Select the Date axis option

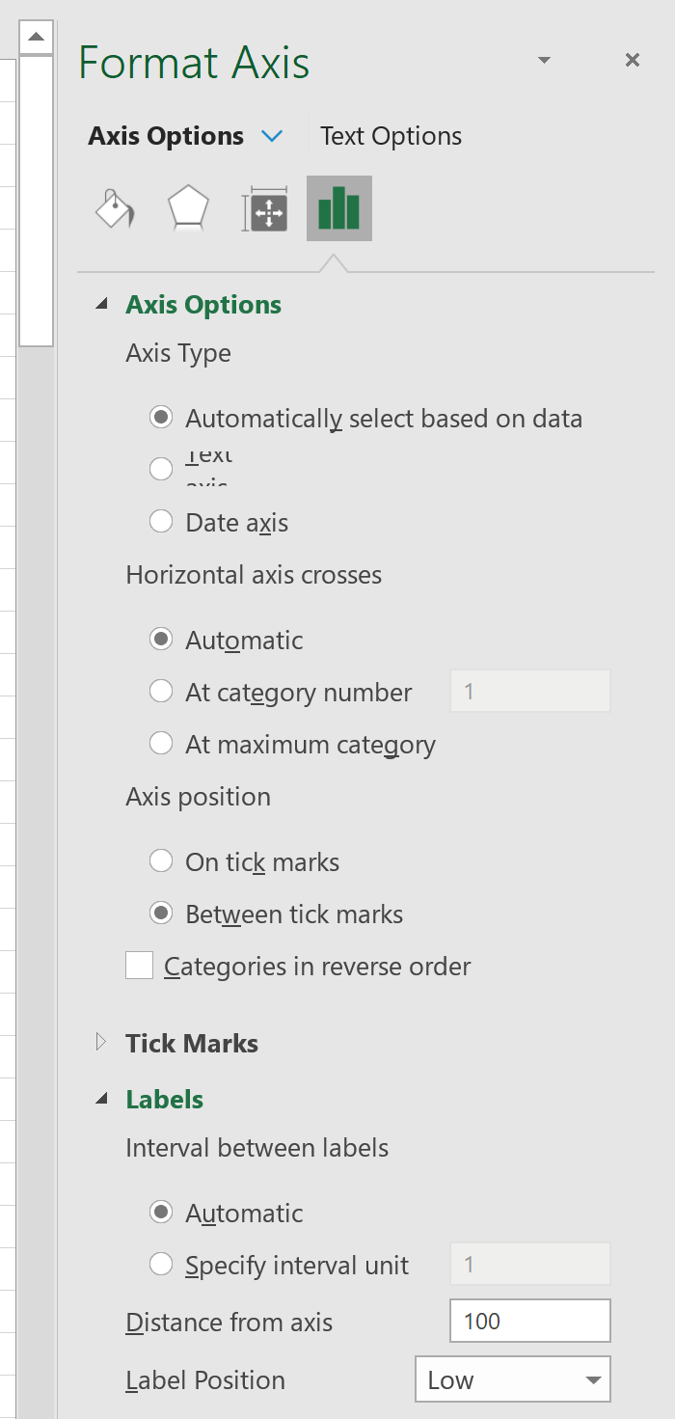point(161,521)
